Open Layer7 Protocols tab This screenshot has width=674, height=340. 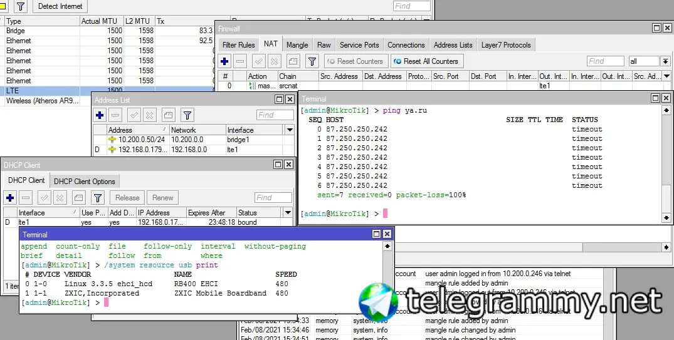pyautogui.click(x=506, y=45)
